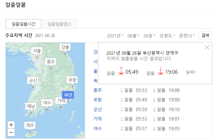The width and height of the screenshot is (216, 140).
Task: Click the Pohang map marker
Action: coord(72,80)
